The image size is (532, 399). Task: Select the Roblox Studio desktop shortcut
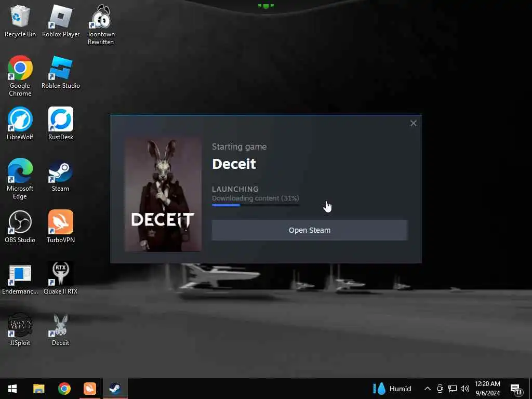[x=61, y=73]
